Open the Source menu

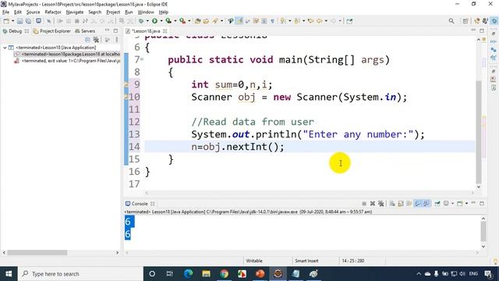[33, 12]
